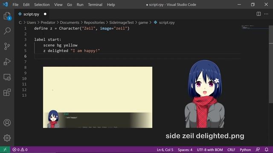Open the editor More Actions ellipsis
The width and height of the screenshot is (273, 153).
(266, 14)
